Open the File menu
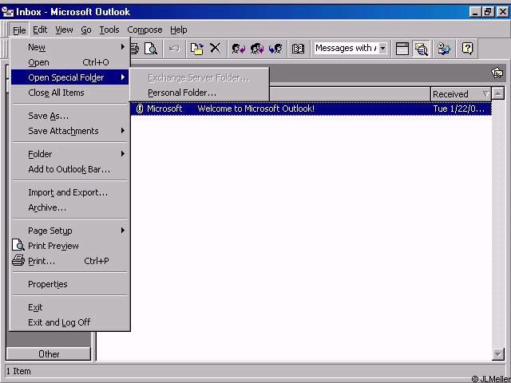 tap(19, 30)
